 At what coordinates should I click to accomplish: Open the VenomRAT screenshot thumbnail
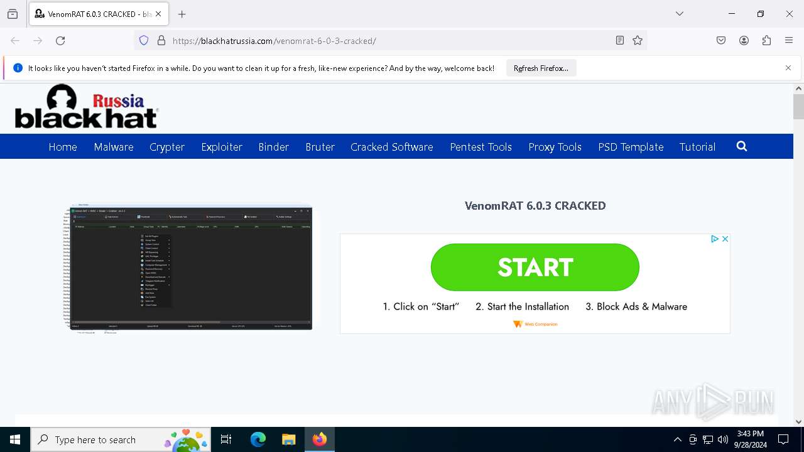pos(188,269)
